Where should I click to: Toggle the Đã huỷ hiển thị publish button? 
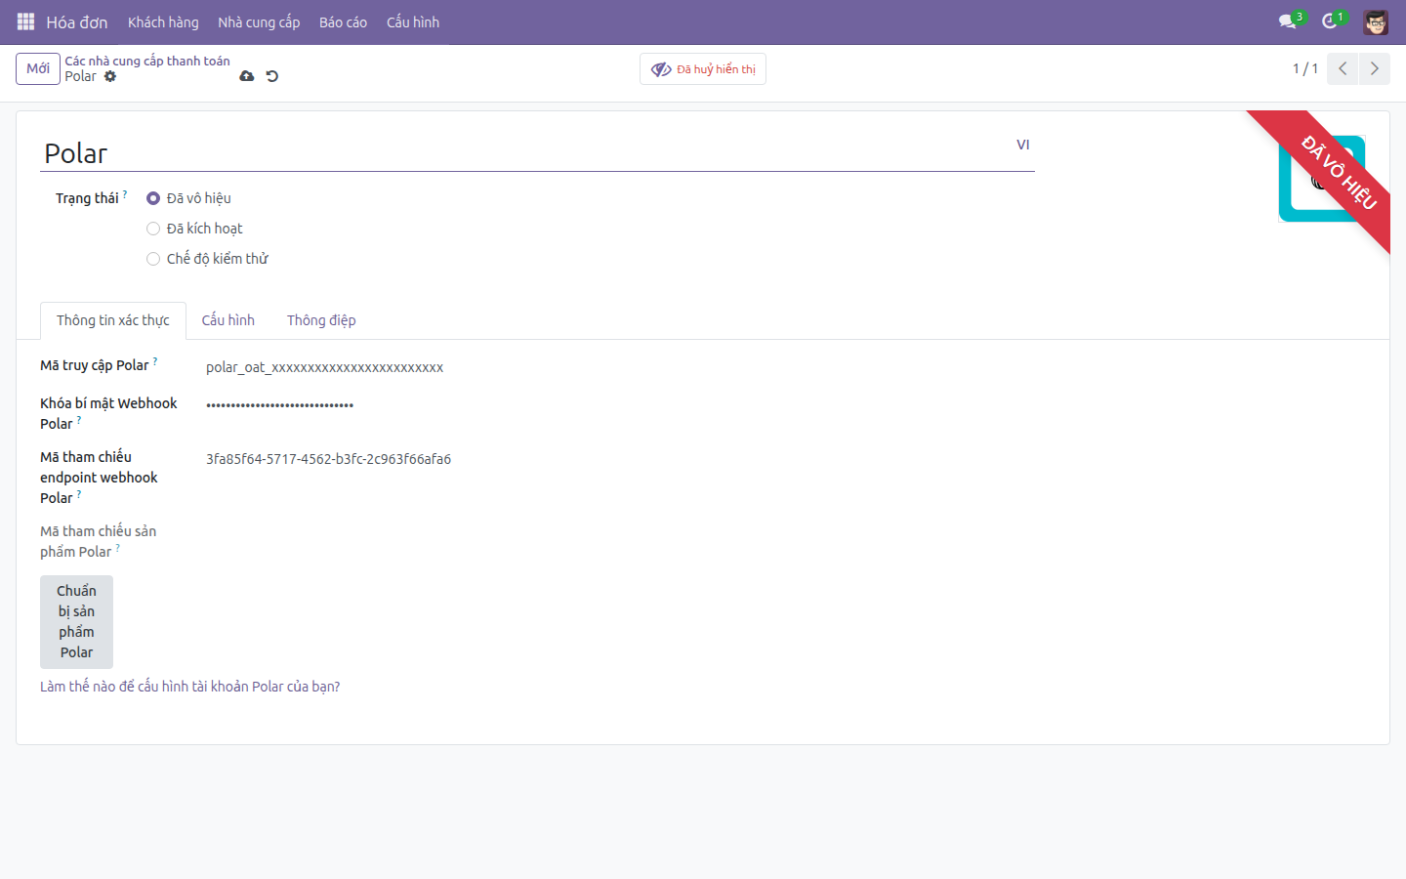(x=703, y=69)
